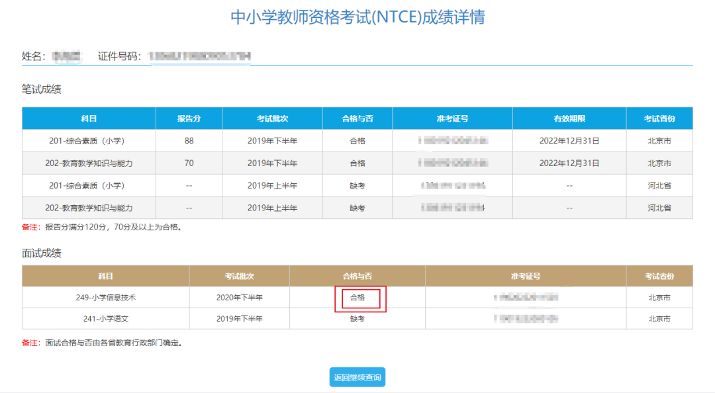
Task: Click the 报告分 column header
Action: click(x=189, y=118)
